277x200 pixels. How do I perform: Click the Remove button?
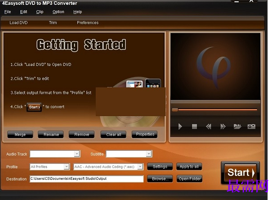pyautogui.click(x=82, y=135)
